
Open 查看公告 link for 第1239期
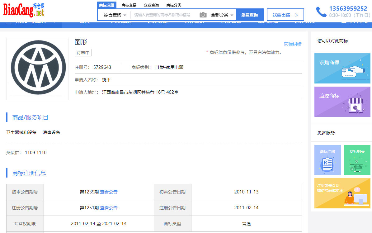[x=109, y=192]
